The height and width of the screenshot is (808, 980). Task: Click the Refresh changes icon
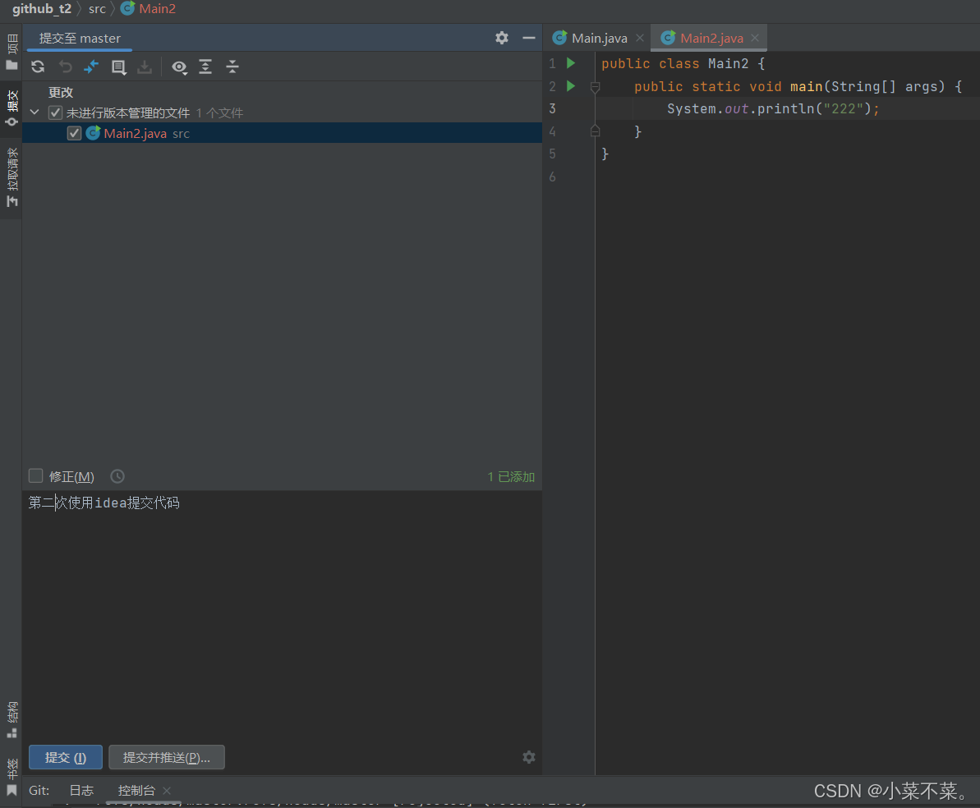point(38,67)
